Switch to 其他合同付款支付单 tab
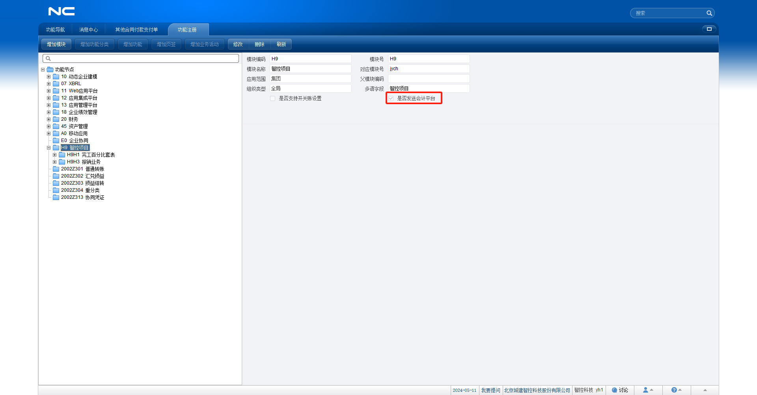Screen dimensions: 757x395 [x=136, y=30]
